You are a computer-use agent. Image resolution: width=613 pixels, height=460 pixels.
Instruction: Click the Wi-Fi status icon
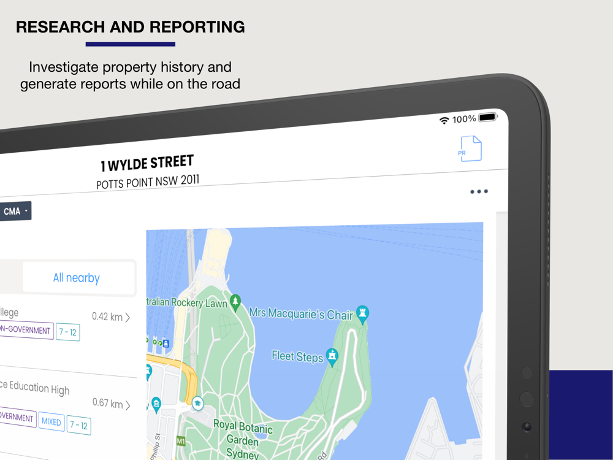[x=444, y=120]
